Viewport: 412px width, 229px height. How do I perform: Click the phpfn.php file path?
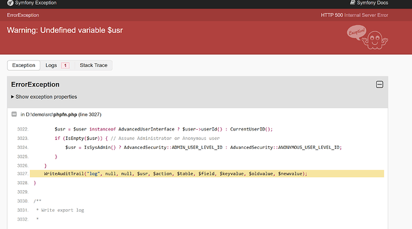(x=51, y=115)
